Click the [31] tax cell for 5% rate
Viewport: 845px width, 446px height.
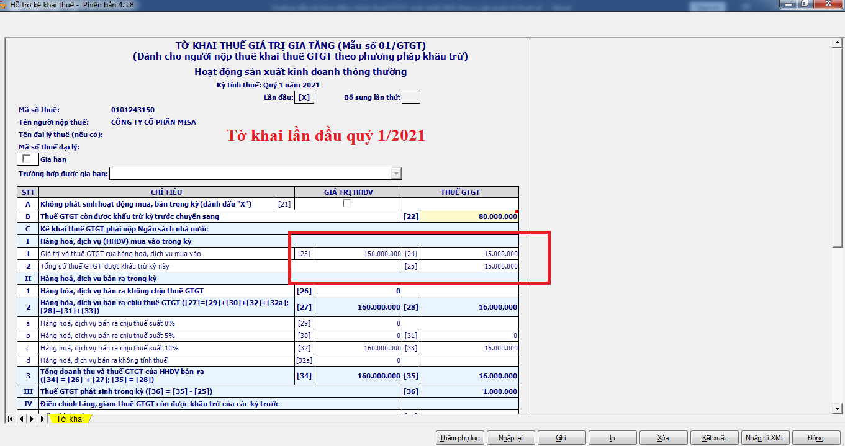pos(469,336)
